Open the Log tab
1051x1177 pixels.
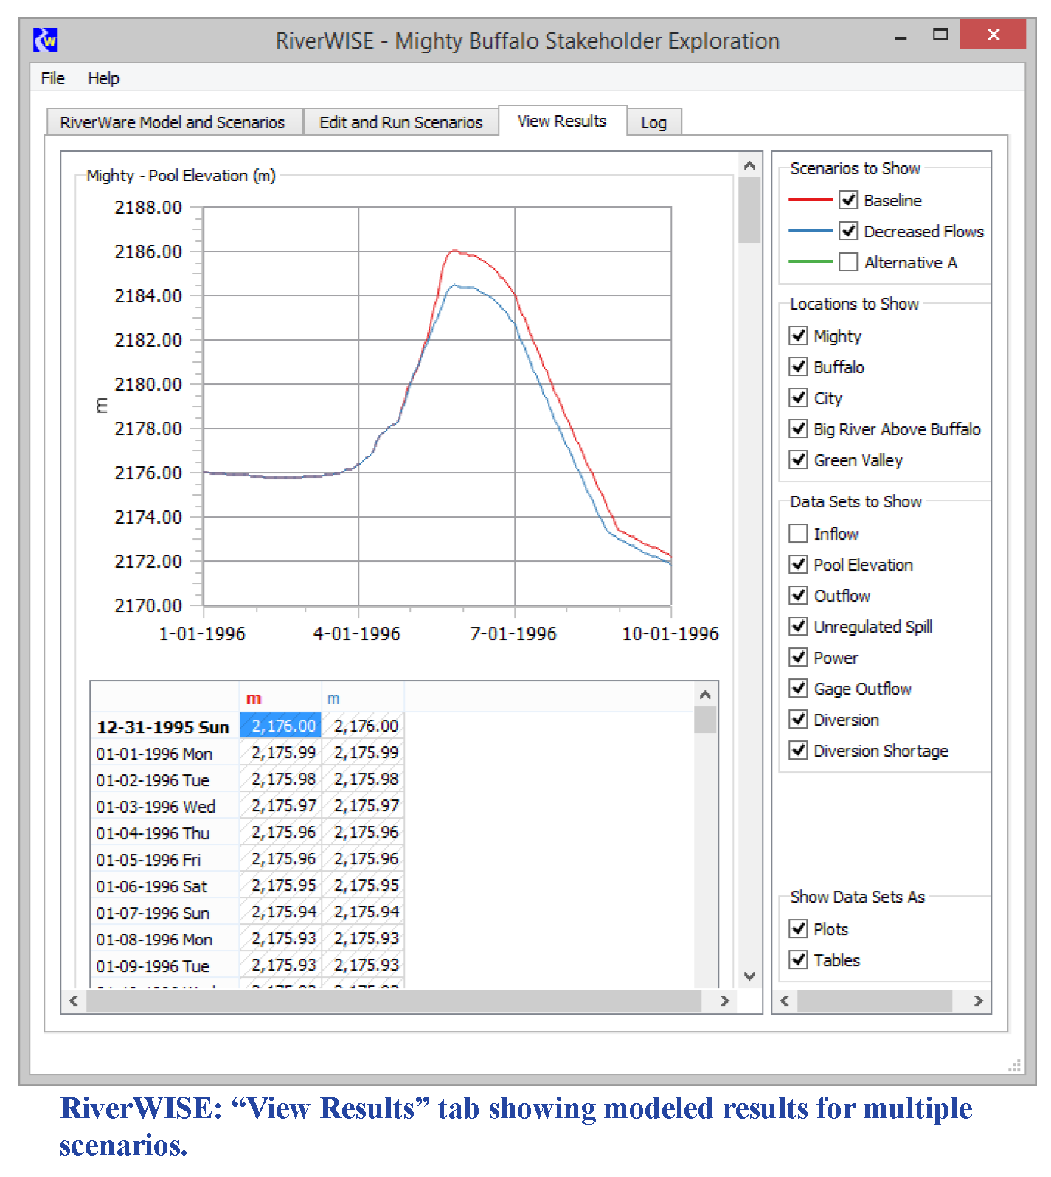coord(653,122)
